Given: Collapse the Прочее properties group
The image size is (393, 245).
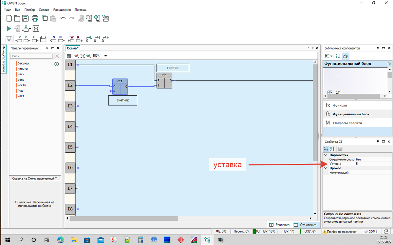Looking at the screenshot, I should (x=325, y=168).
